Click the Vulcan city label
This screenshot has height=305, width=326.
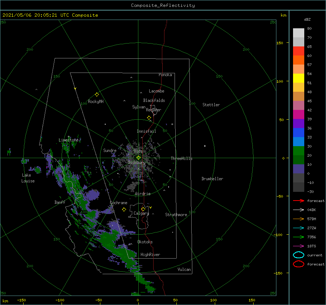click(x=184, y=269)
